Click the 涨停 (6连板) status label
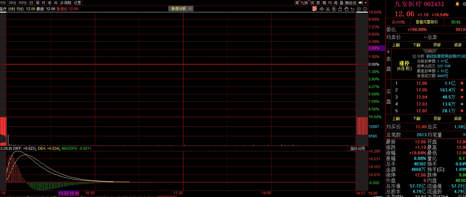This screenshot has height=197, width=466. pos(404,66)
